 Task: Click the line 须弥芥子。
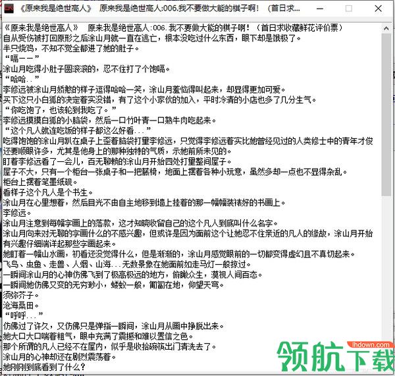tap(21, 295)
